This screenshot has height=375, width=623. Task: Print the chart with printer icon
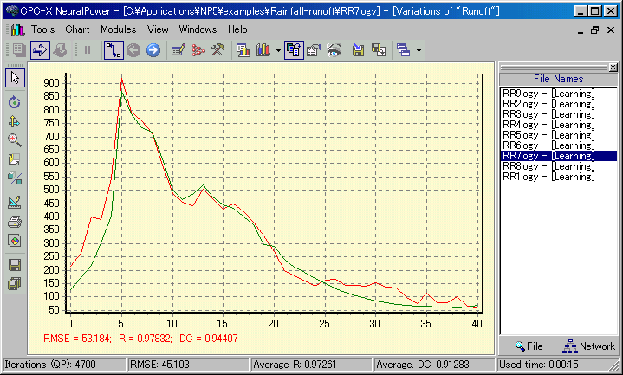(15, 221)
